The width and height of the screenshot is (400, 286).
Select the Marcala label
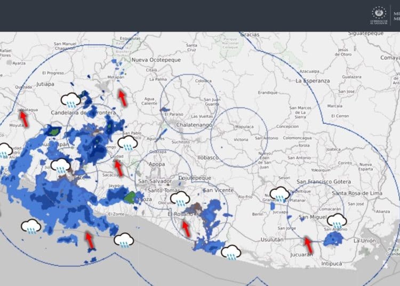(335, 106)
